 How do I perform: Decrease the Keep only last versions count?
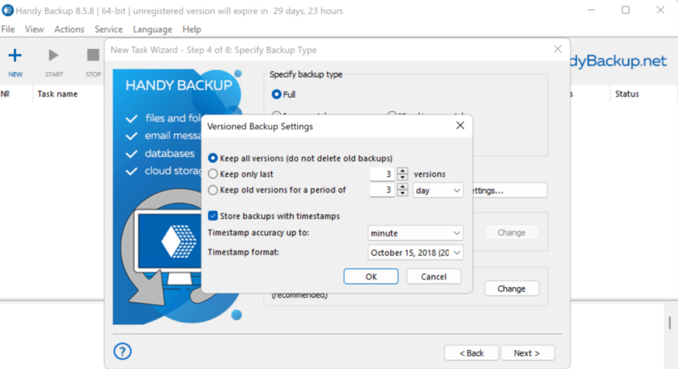[x=403, y=177]
